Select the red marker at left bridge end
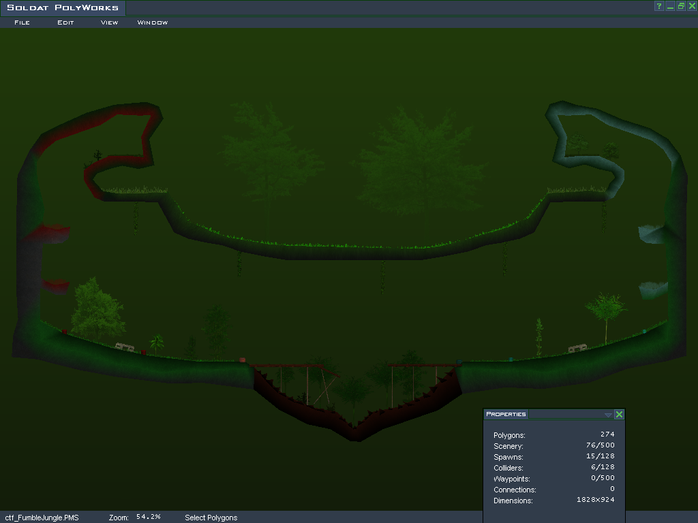The width and height of the screenshot is (698, 523). tap(243, 360)
